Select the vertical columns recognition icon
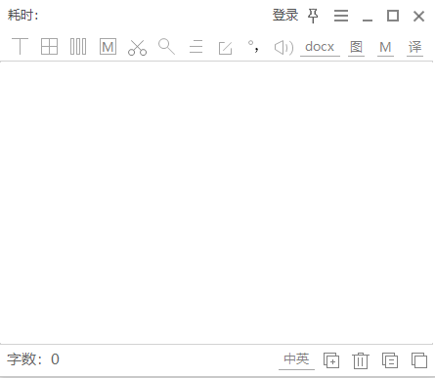 pos(78,47)
